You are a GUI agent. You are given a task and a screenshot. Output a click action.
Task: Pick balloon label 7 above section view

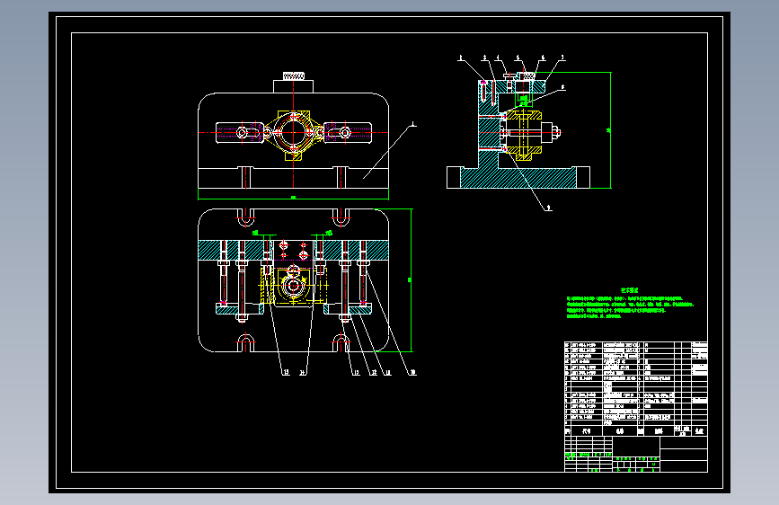562,58
